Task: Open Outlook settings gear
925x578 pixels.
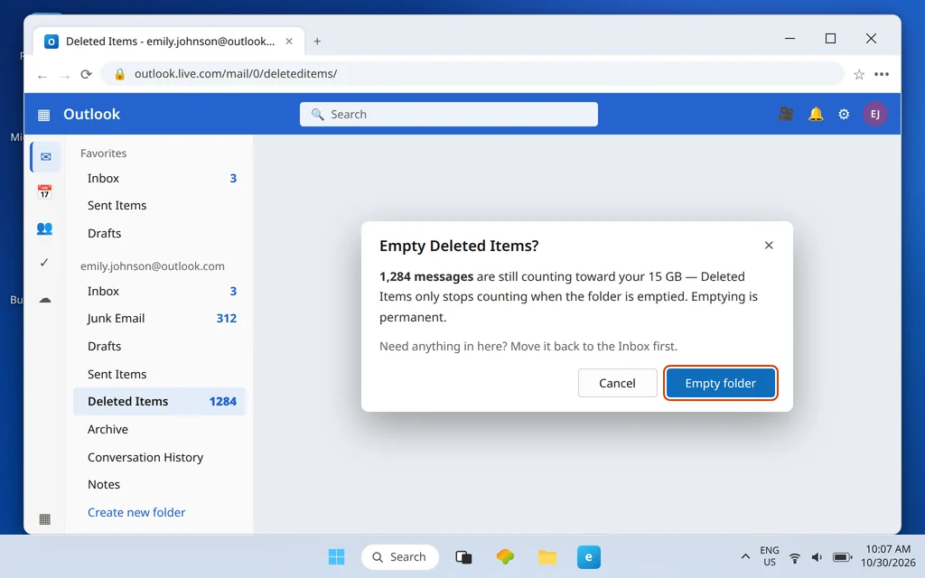Action: click(x=844, y=114)
